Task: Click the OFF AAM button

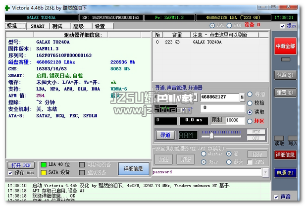Action: pyautogui.click(x=256, y=138)
